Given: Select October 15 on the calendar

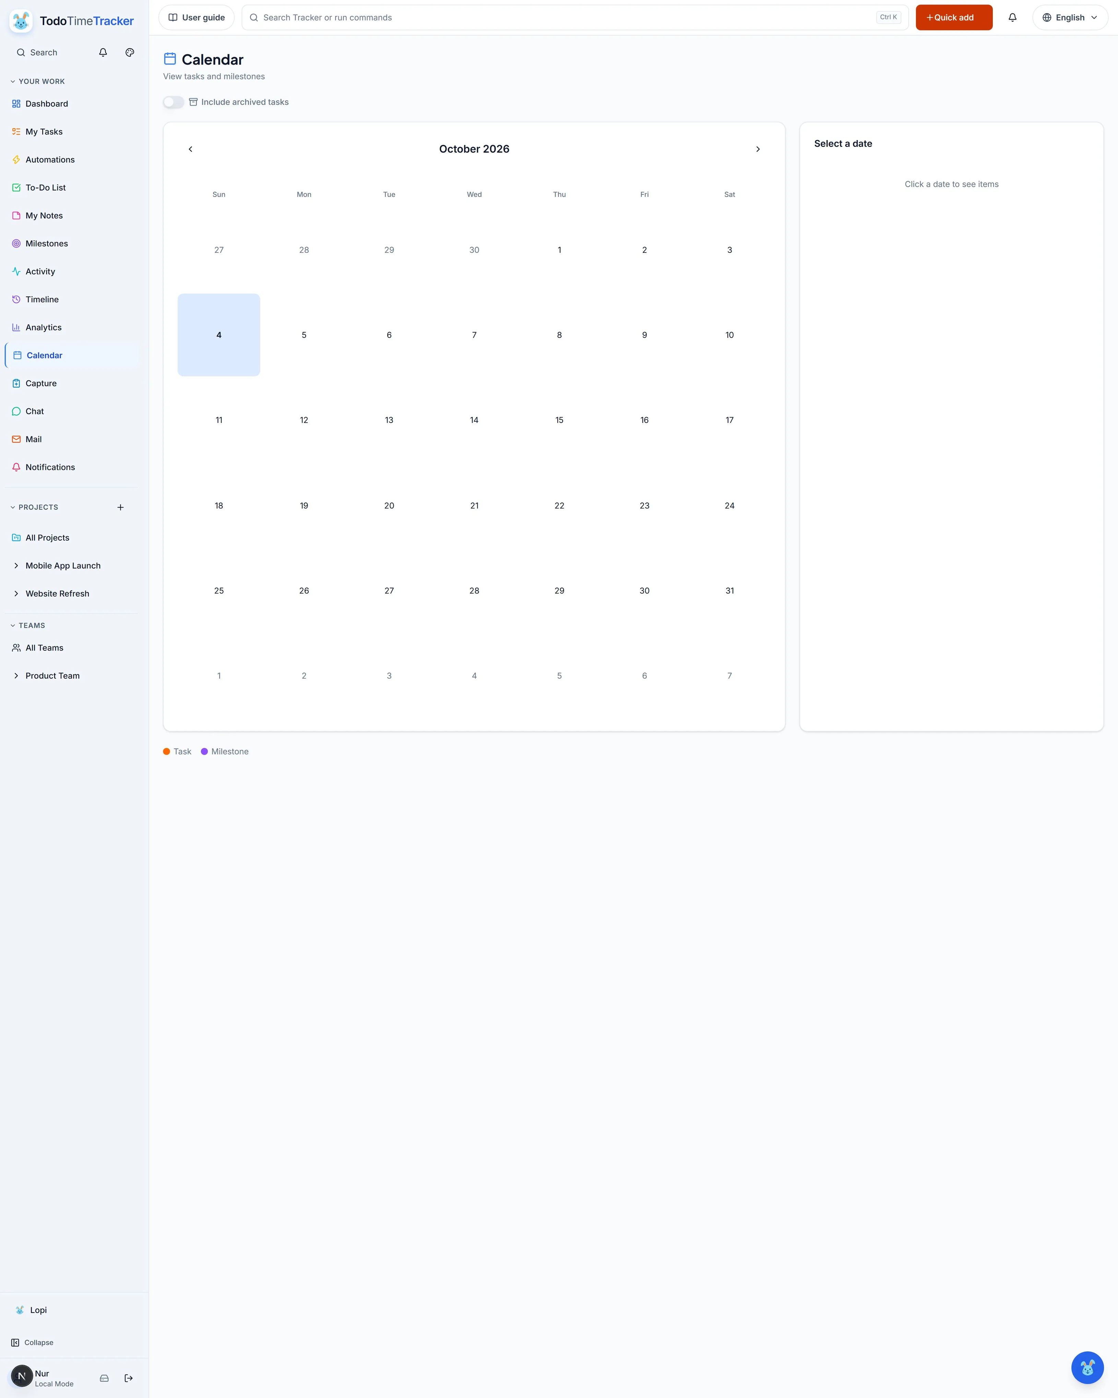Looking at the screenshot, I should pyautogui.click(x=559, y=420).
